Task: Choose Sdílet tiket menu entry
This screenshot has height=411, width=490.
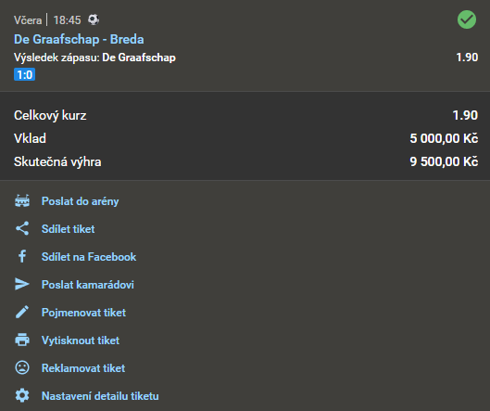Action: [69, 229]
